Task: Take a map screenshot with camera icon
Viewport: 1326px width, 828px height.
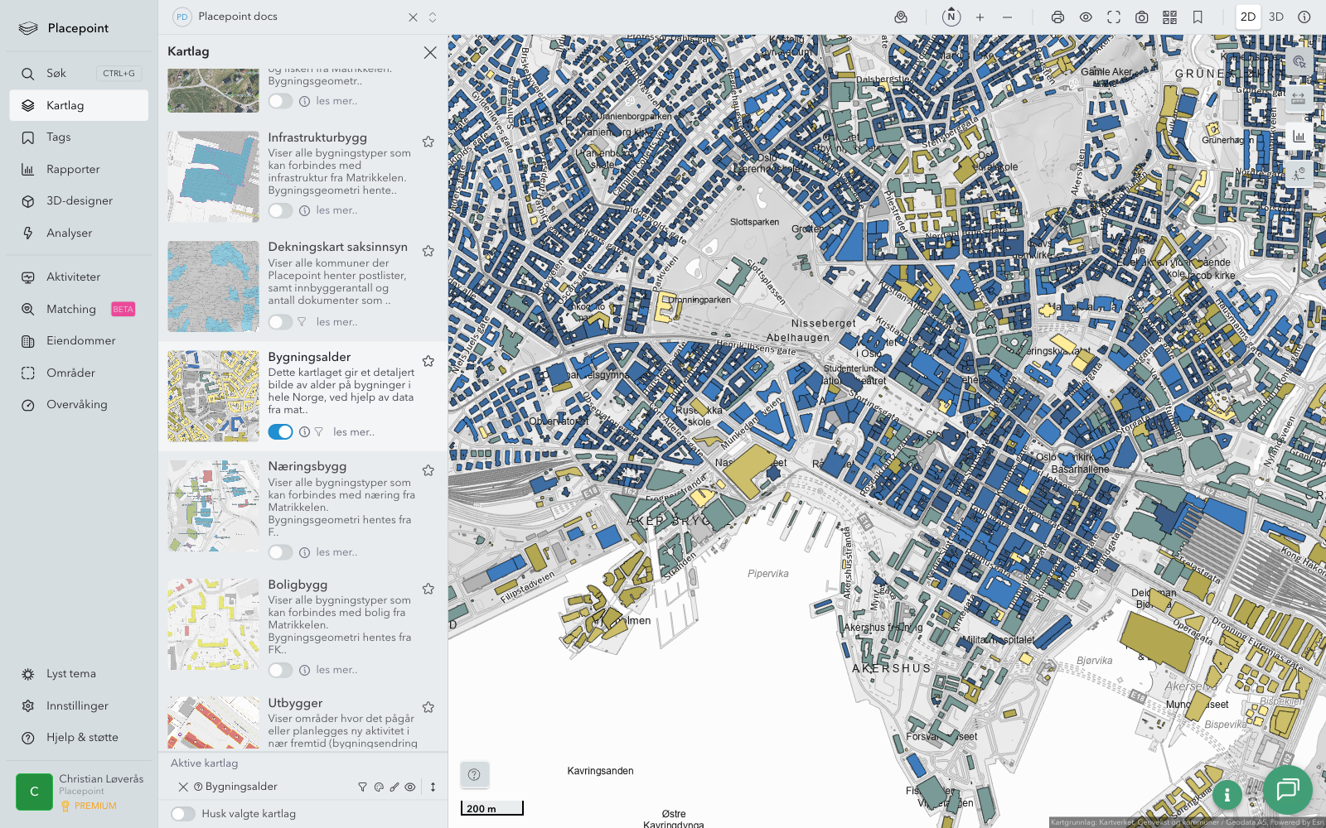Action: 1142,17
